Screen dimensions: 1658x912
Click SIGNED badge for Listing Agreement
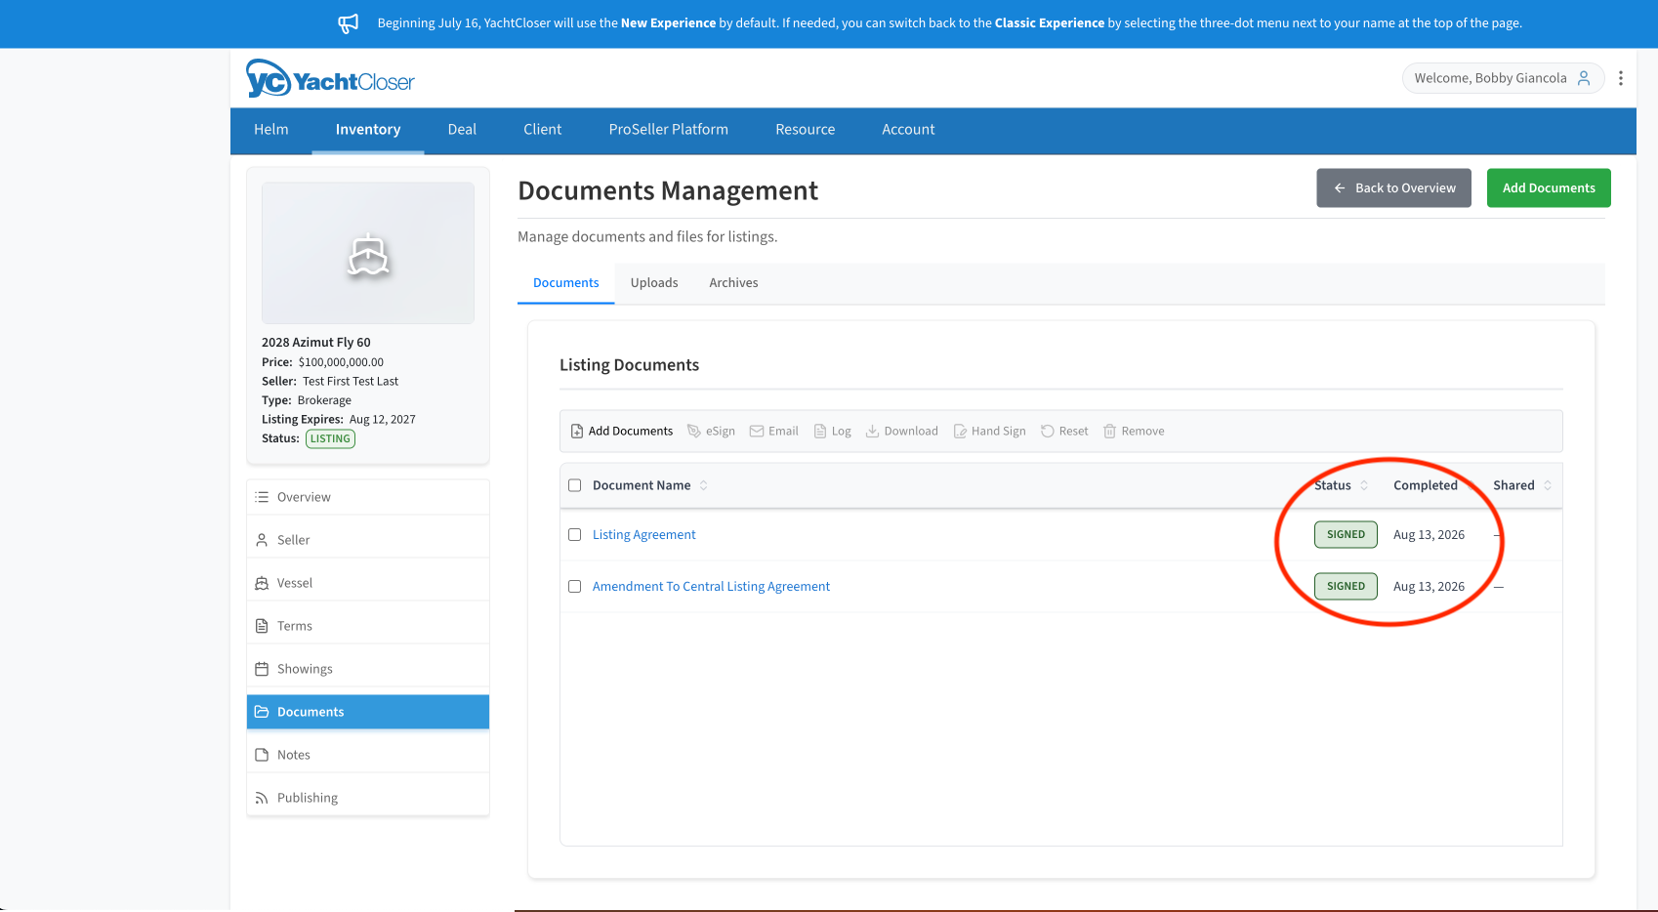pos(1346,535)
